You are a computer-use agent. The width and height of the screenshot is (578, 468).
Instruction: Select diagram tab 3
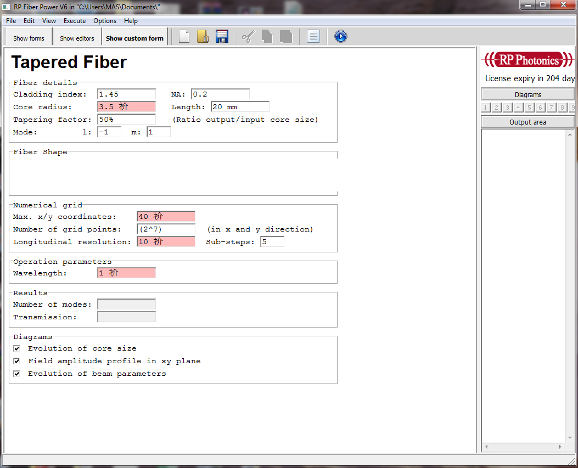[508, 108]
